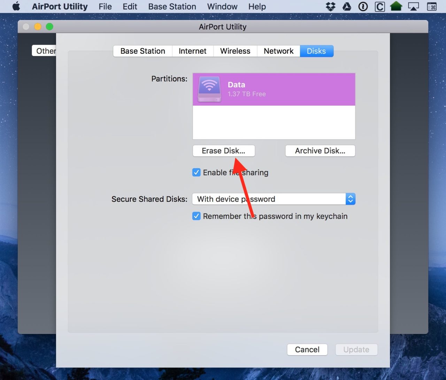The width and height of the screenshot is (446, 380).
Task: Switch to the Wireless tab
Action: pos(235,51)
